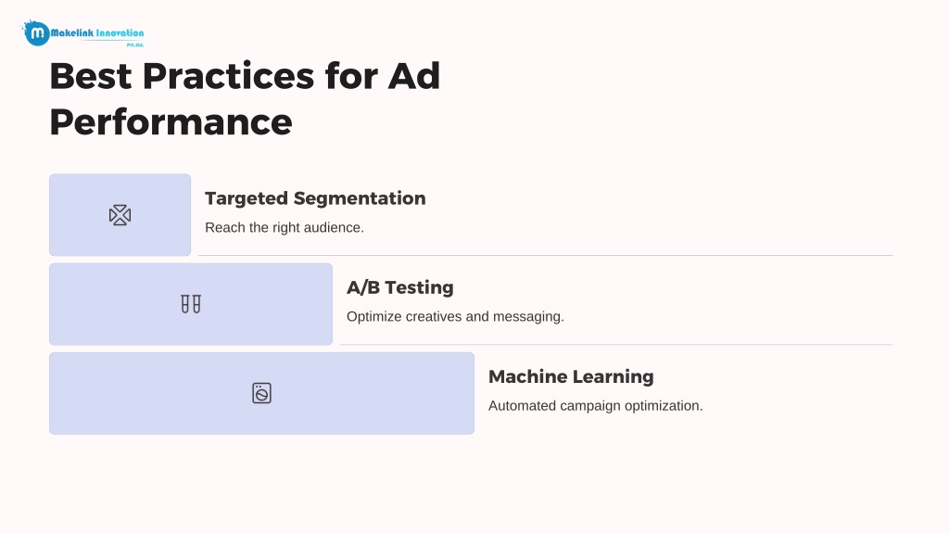The image size is (949, 534).
Task: Click the word 'Practices' in the title
Action: [x=228, y=76]
